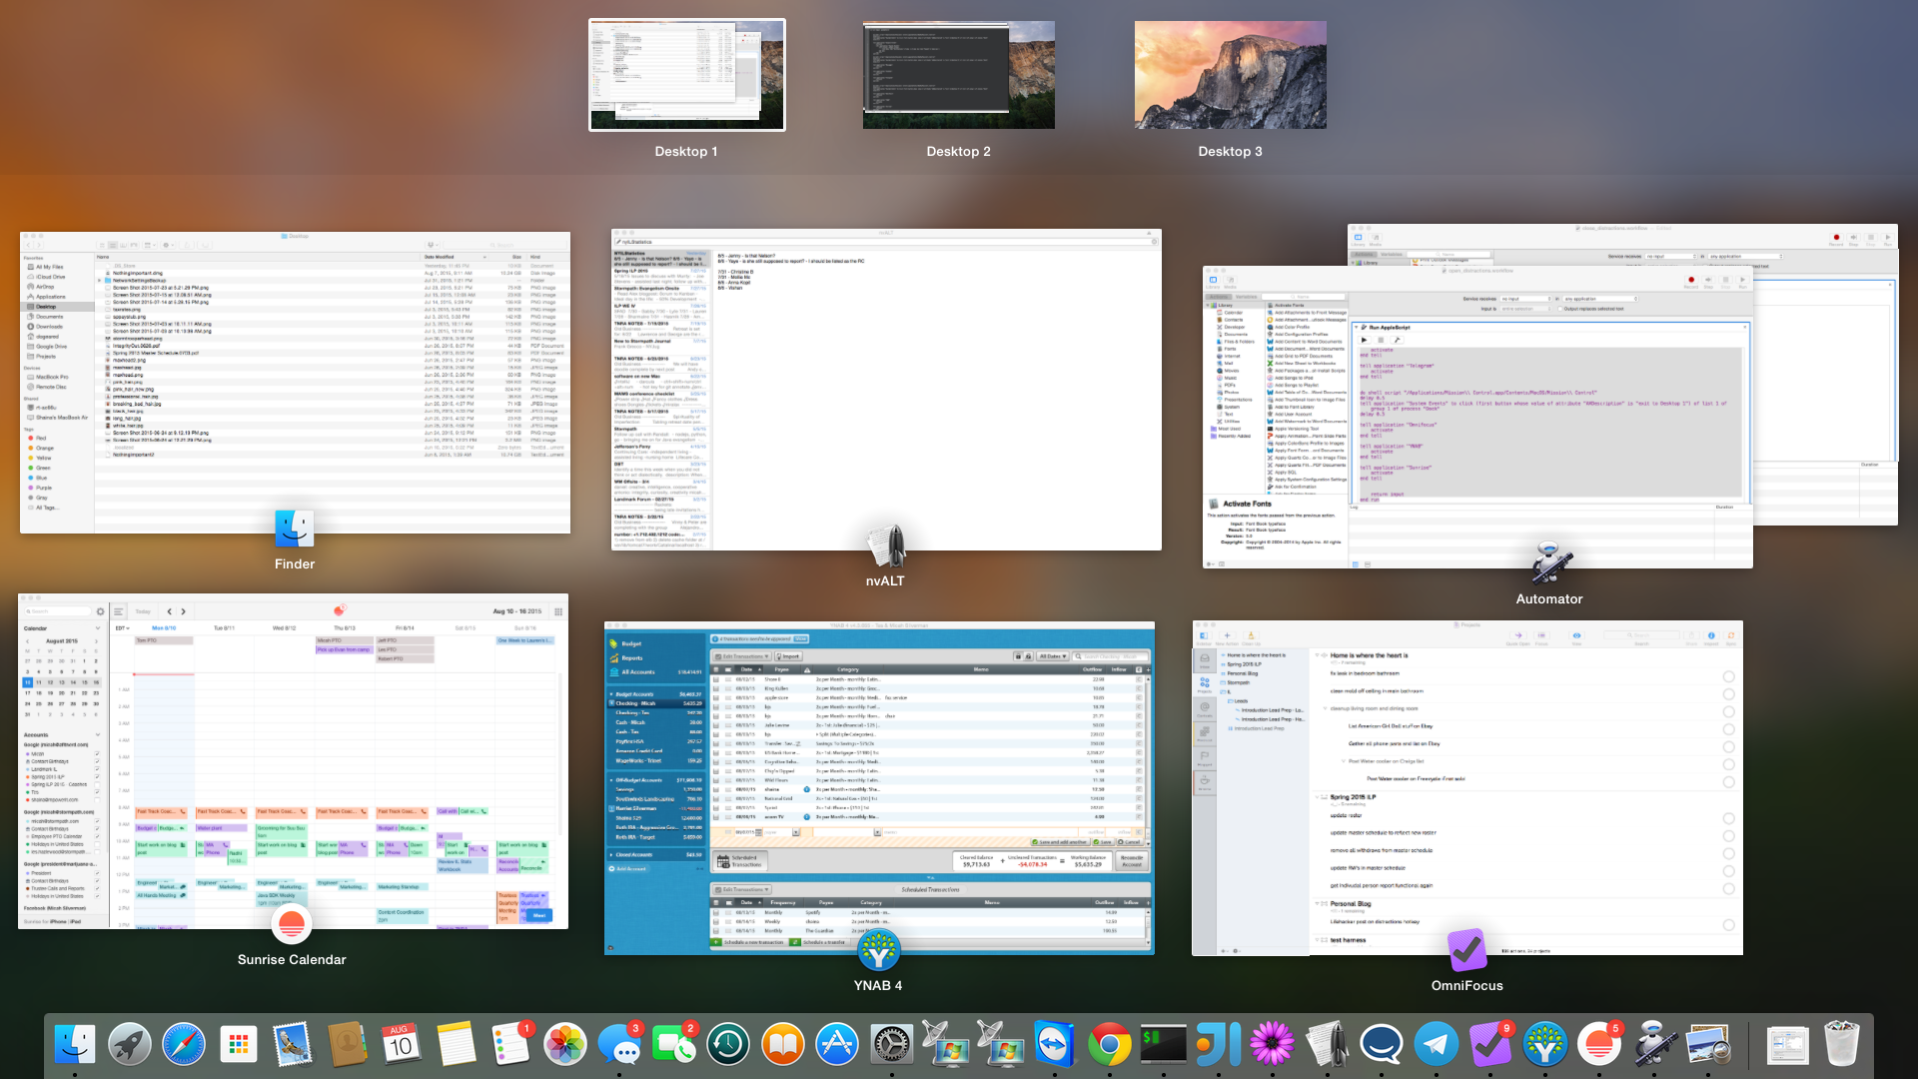Select the Desktop 3 space thumbnail

[1230, 76]
